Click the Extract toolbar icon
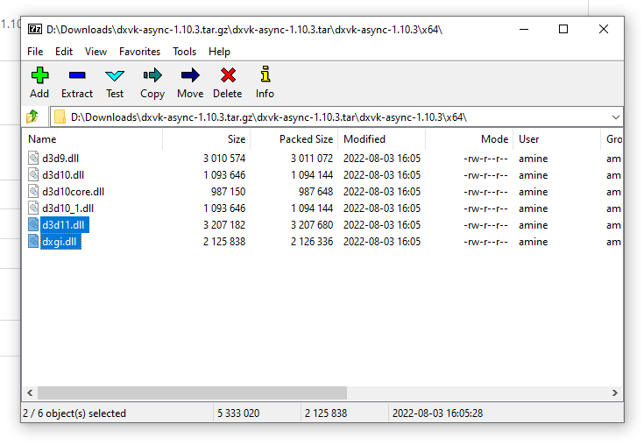The image size is (644, 445). (x=77, y=76)
